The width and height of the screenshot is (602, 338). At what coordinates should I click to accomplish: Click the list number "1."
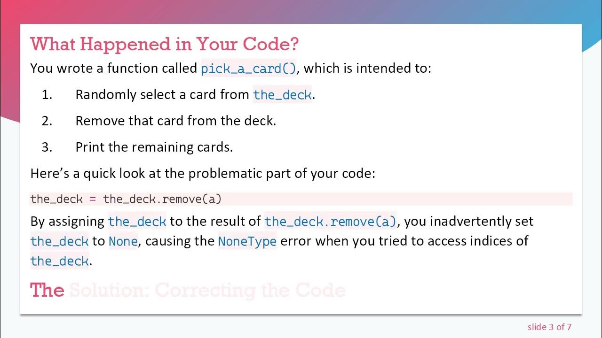(x=47, y=95)
